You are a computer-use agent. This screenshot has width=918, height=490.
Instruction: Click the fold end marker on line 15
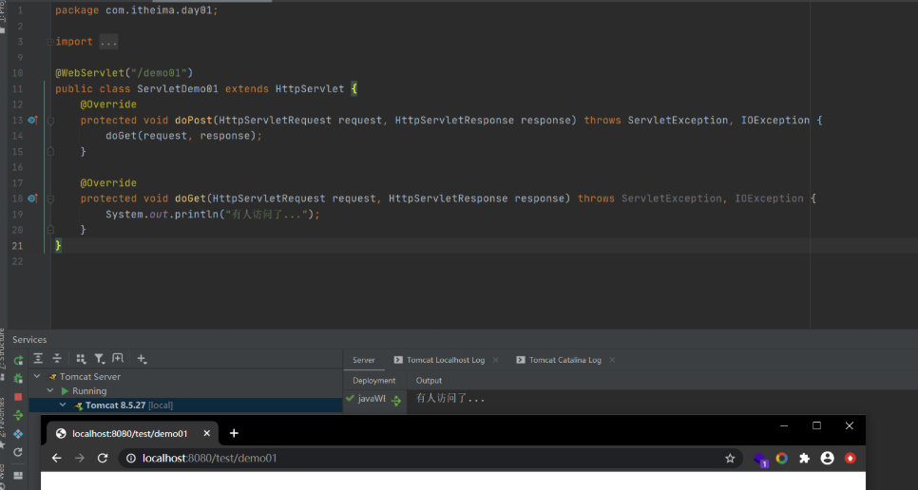tap(50, 151)
